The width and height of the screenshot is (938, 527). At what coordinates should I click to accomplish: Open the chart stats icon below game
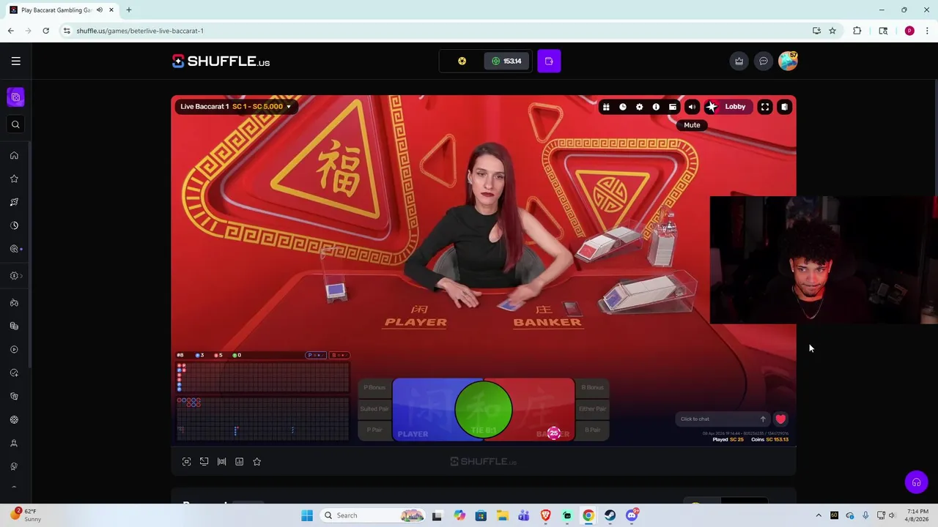pyautogui.click(x=239, y=462)
